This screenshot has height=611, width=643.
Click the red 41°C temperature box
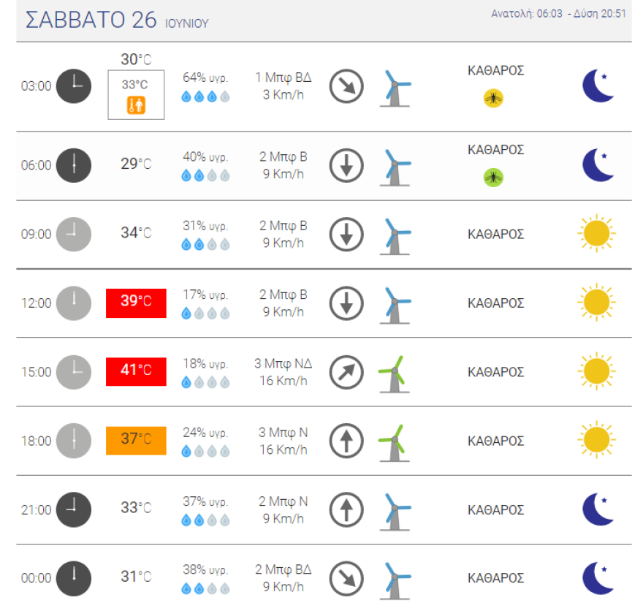[x=136, y=371]
